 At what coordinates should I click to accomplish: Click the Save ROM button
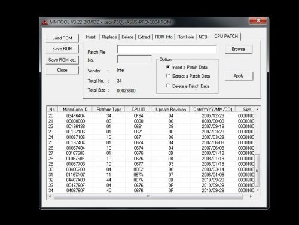(62, 48)
